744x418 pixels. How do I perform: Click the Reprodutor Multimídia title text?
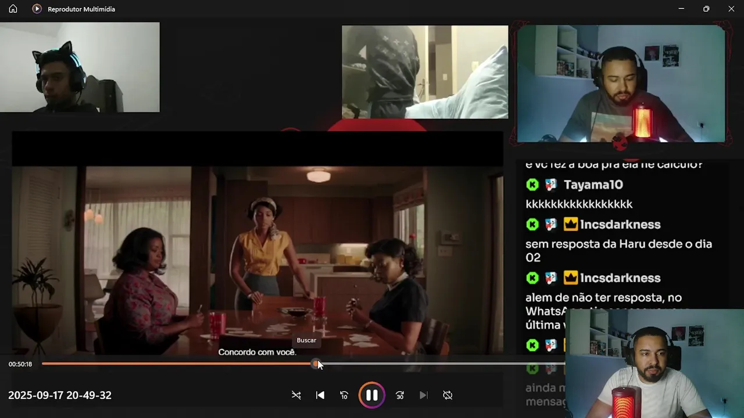[x=81, y=9]
